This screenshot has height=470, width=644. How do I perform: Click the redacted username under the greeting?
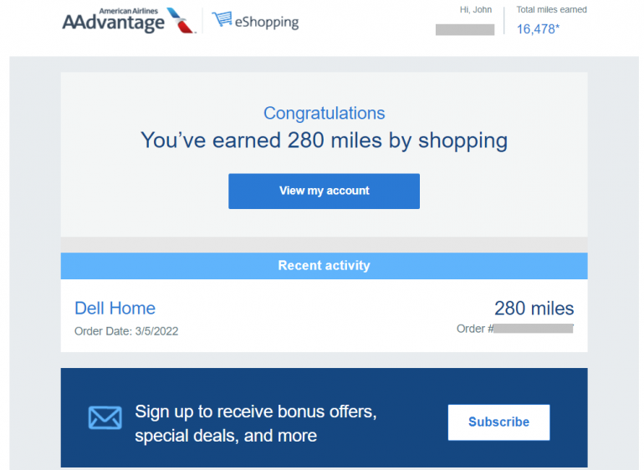pos(465,29)
